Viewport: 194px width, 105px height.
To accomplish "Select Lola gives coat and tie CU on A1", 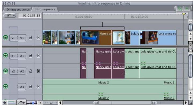I will click(x=158, y=56).
